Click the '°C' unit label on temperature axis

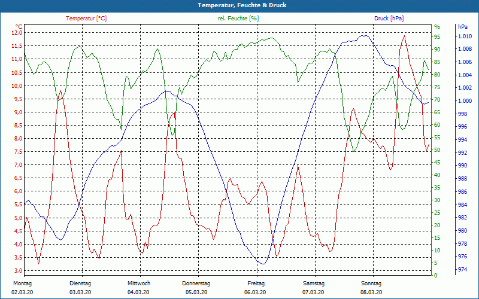tap(19, 26)
